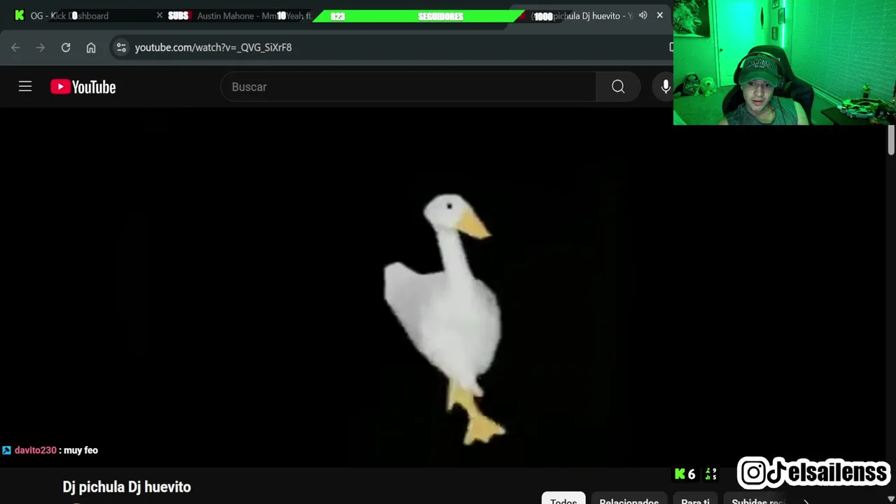This screenshot has height=504, width=896.
Task: Close the Dj huevito YouTube tab
Action: click(x=659, y=15)
